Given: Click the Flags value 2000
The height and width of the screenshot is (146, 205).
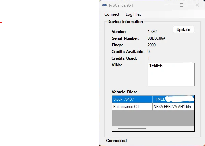Looking at the screenshot, I should click(151, 45).
